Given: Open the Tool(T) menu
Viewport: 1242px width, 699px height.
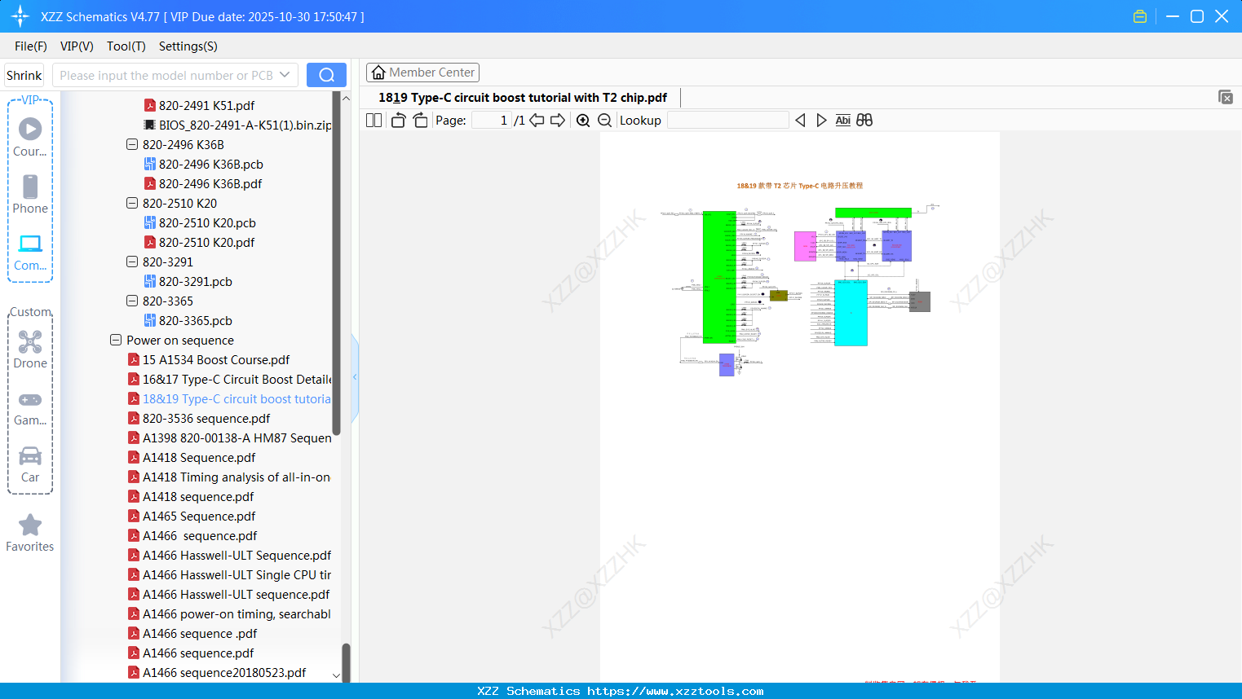Looking at the screenshot, I should [x=126, y=46].
